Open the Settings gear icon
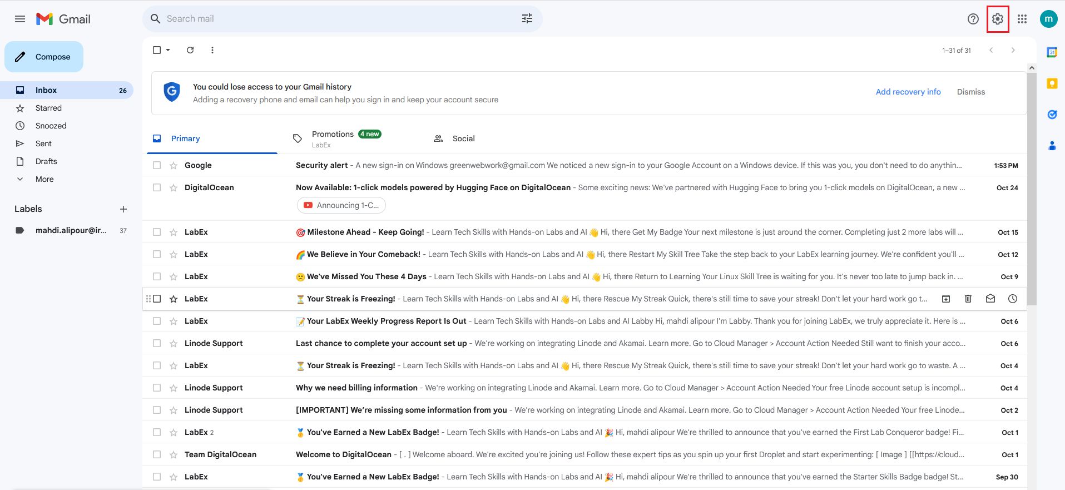The image size is (1065, 490). point(998,19)
